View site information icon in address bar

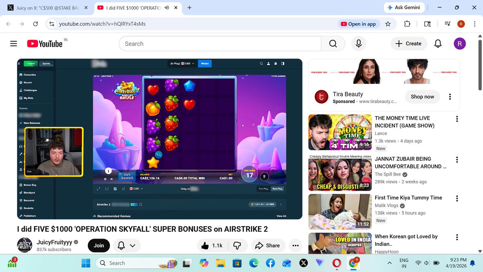point(52,24)
